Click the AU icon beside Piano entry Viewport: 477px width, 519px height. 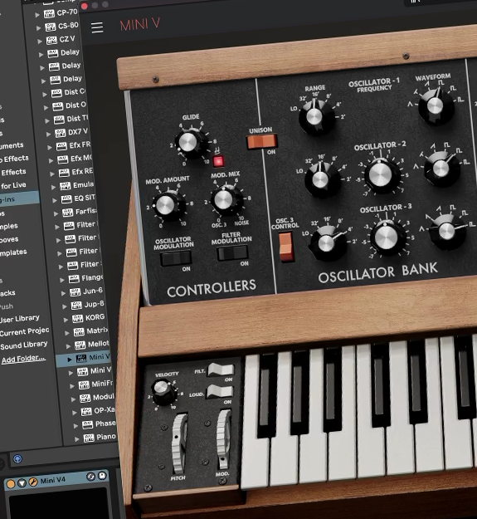[89, 438]
